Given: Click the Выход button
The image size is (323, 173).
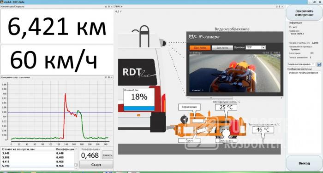Looking at the screenshot, I should pyautogui.click(x=304, y=163).
